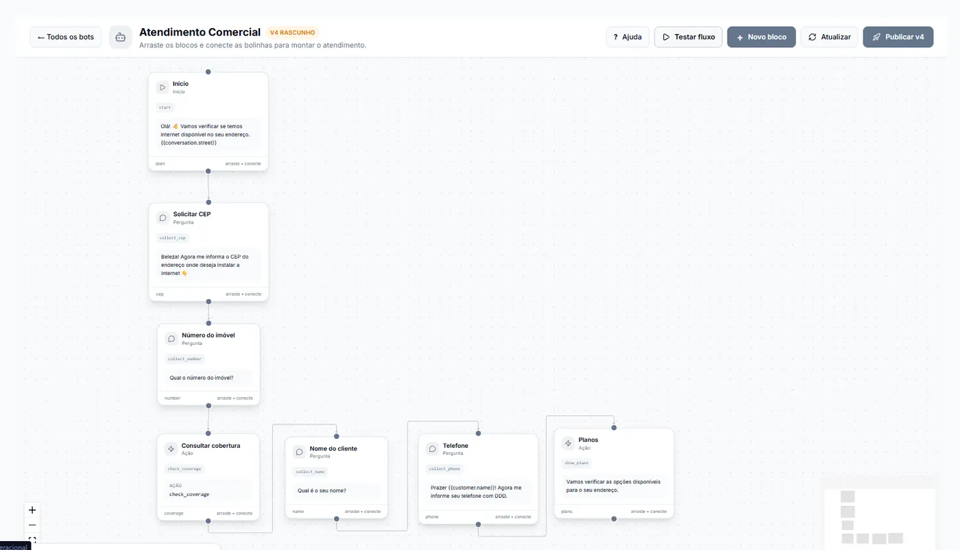Fit the view using the frame icon

click(32, 540)
